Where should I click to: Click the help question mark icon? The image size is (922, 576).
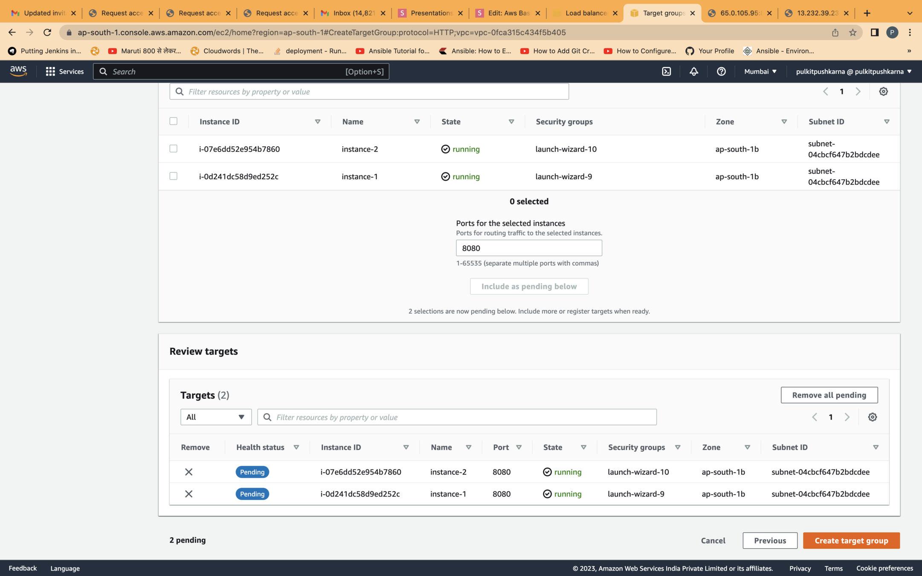(721, 72)
